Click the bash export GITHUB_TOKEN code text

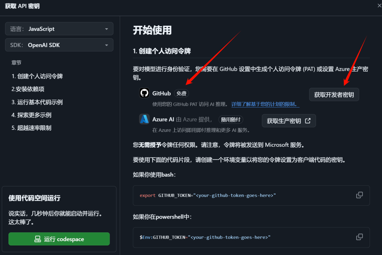click(x=208, y=195)
